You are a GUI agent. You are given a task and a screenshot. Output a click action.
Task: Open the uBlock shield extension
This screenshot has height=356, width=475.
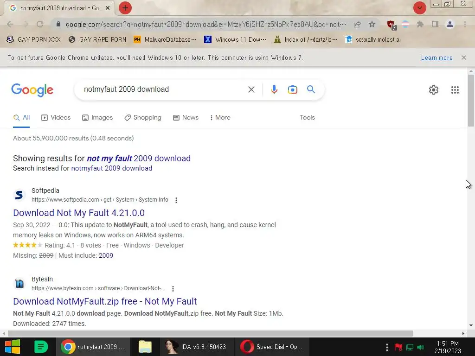click(x=391, y=25)
